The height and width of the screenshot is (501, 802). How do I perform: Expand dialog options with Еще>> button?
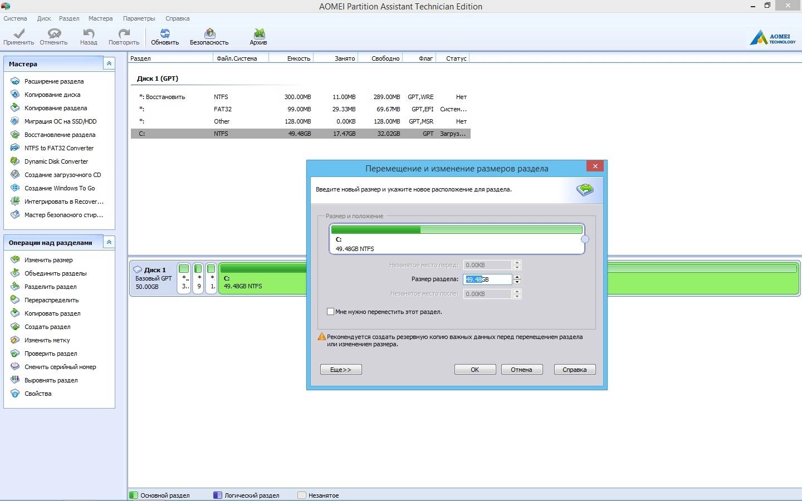tap(341, 370)
